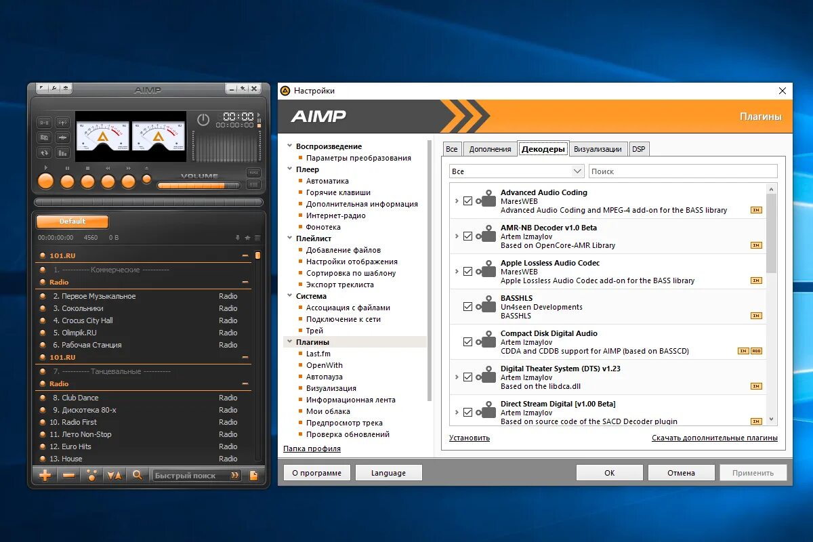Confirm settings with the OK button

pos(610,473)
